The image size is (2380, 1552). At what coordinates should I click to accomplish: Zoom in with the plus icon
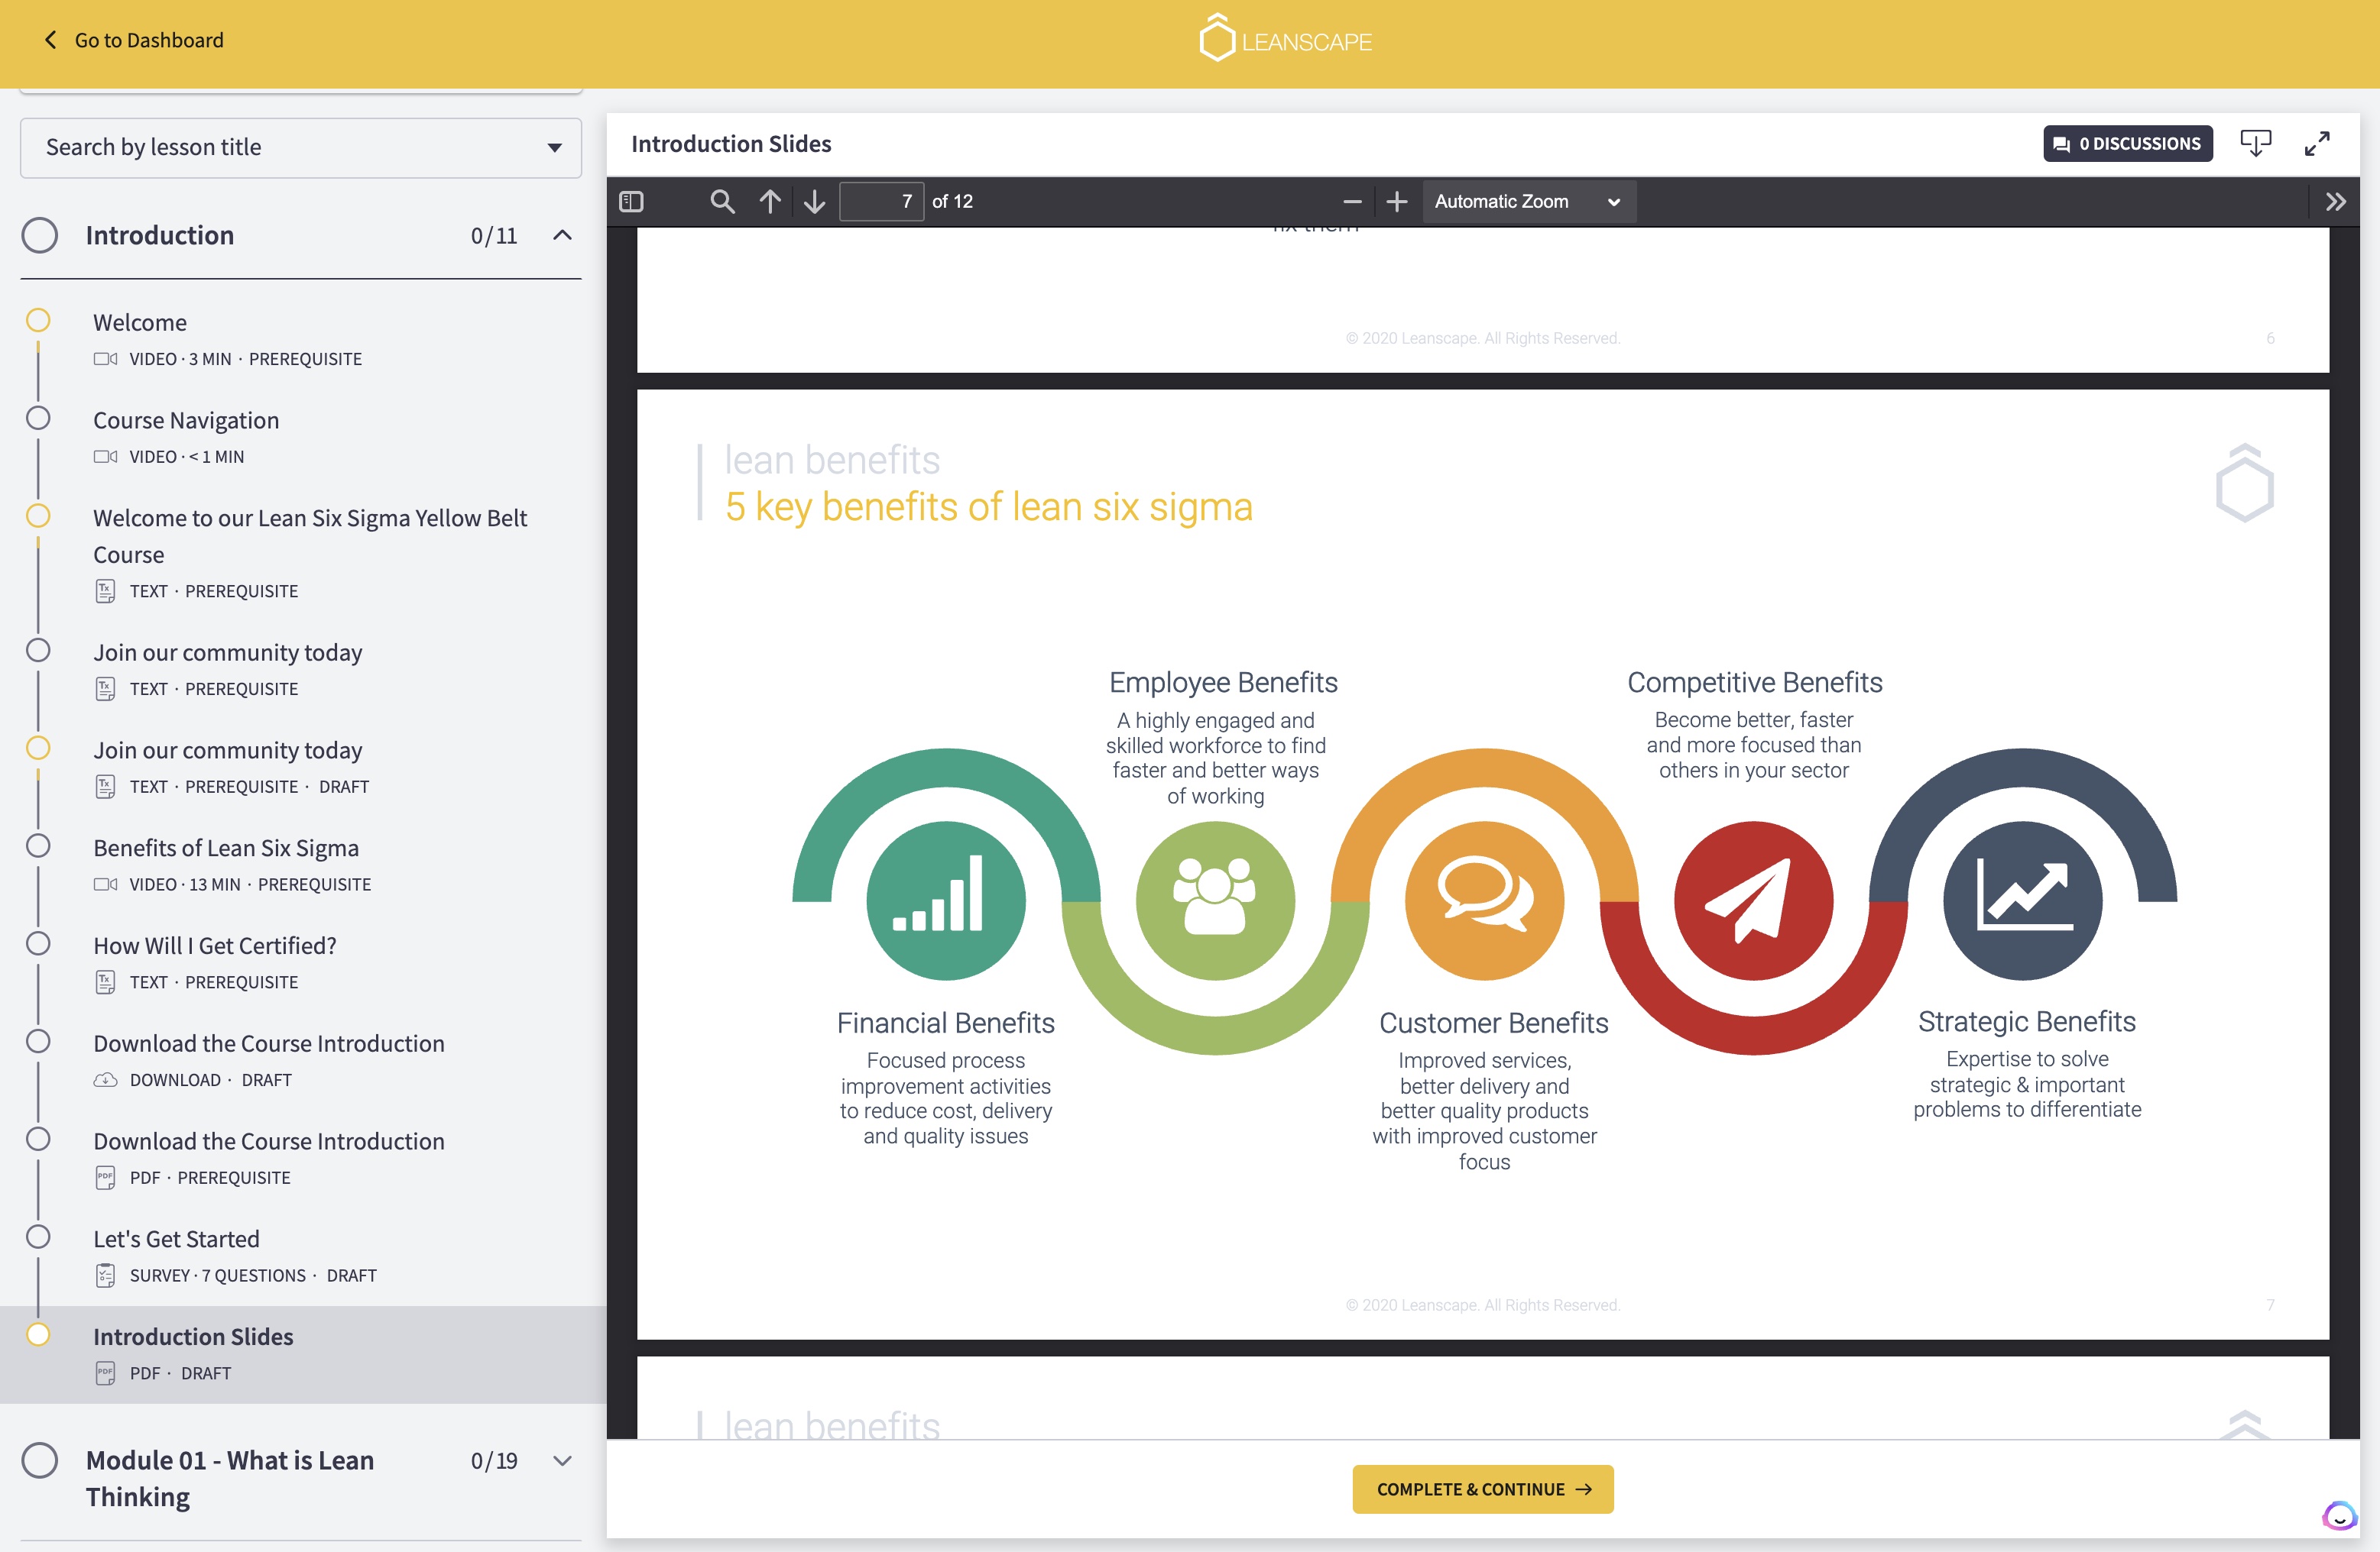[x=1396, y=202]
